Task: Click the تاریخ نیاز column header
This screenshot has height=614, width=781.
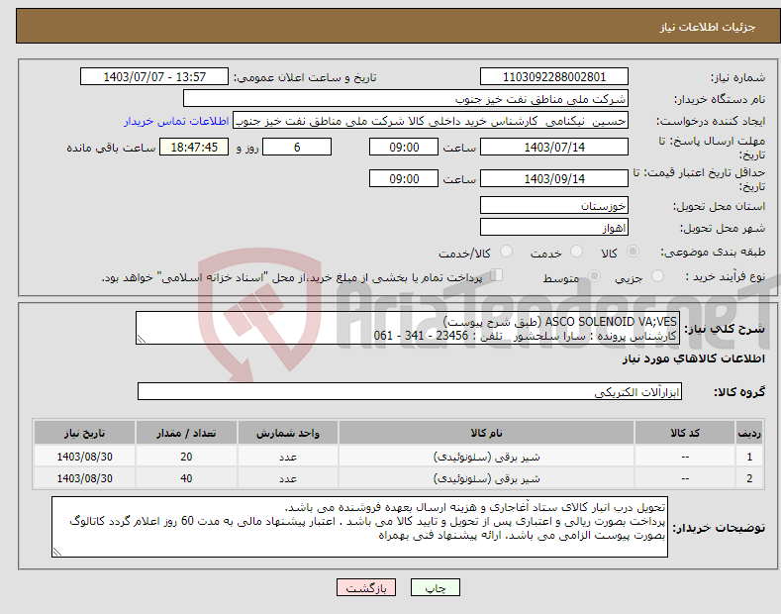Action: 85,433
